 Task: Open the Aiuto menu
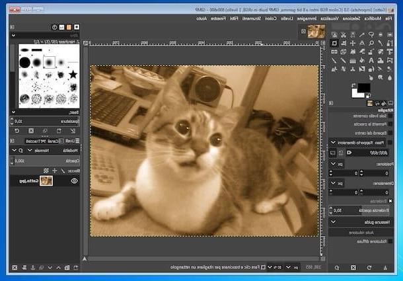pyautogui.click(x=201, y=19)
